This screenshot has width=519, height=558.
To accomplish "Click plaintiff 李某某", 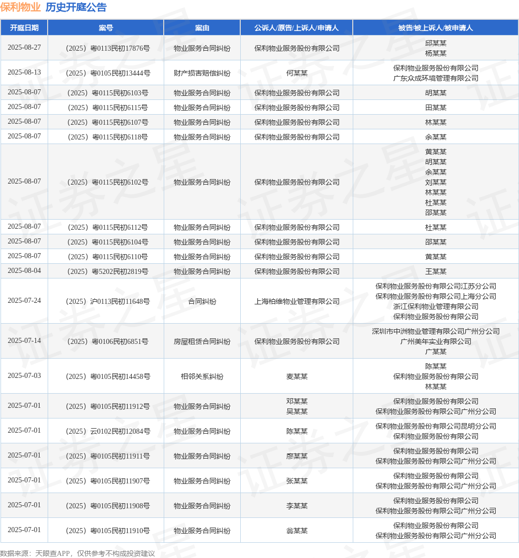I will coord(297,506).
